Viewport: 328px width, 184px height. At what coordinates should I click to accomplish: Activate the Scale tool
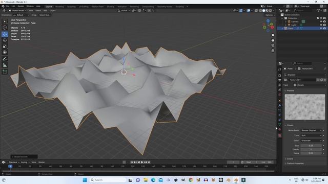(x=5, y=47)
